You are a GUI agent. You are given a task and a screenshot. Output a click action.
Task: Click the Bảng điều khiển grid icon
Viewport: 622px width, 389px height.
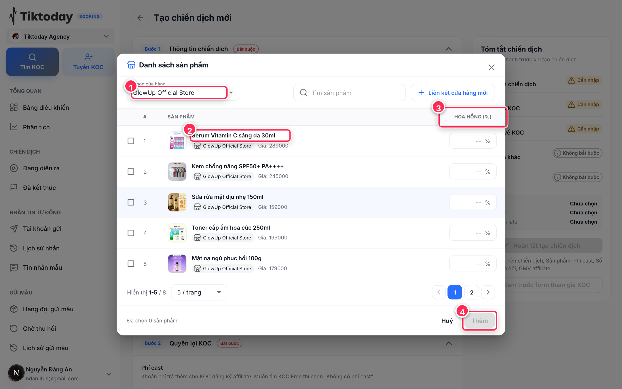(x=14, y=107)
